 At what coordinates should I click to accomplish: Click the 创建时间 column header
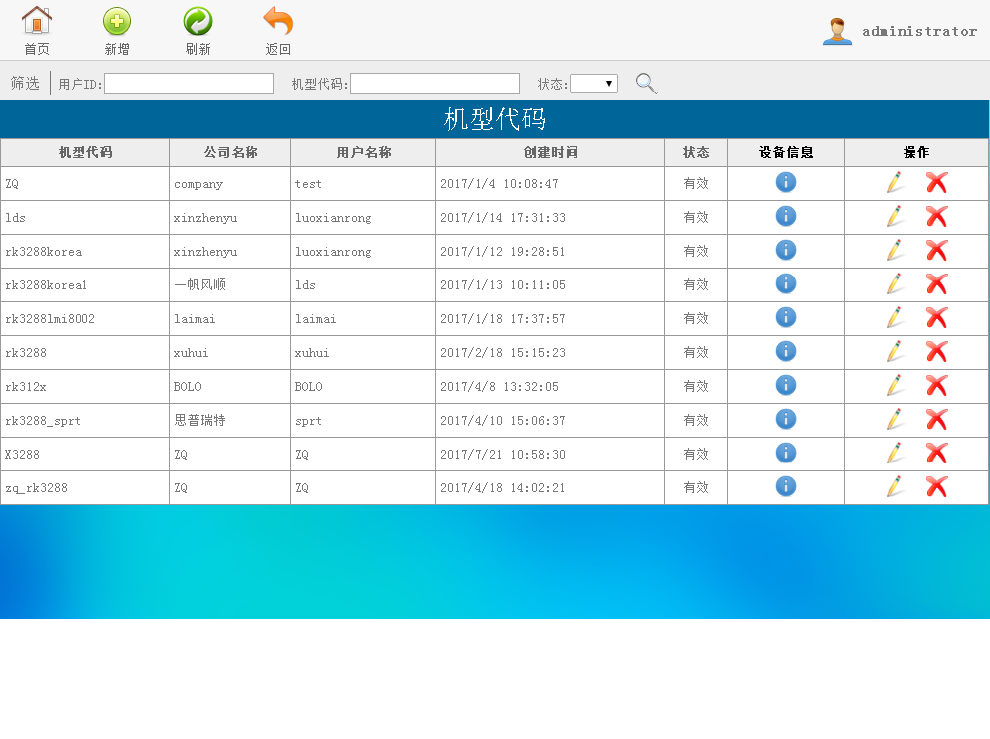coord(550,152)
